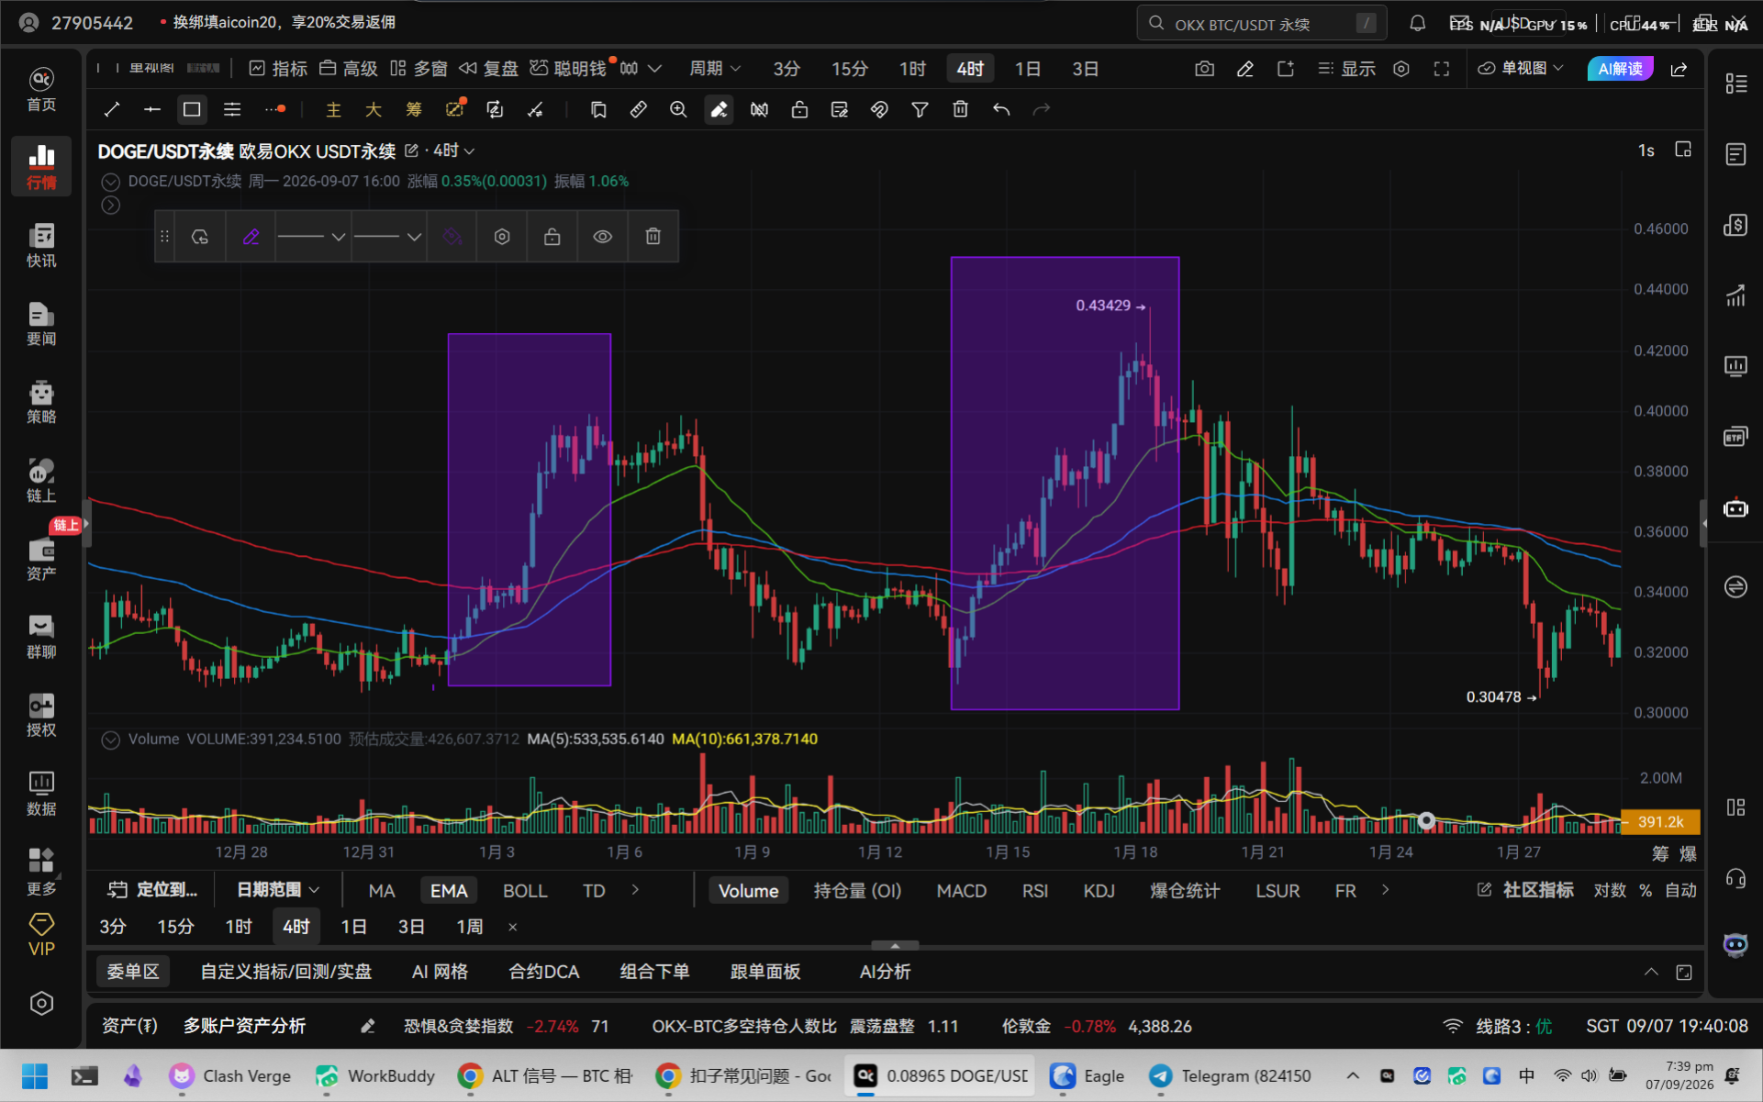Viewport: 1763px width, 1102px height.
Task: Select the MACD sub-indicator tab
Action: pyautogui.click(x=961, y=891)
